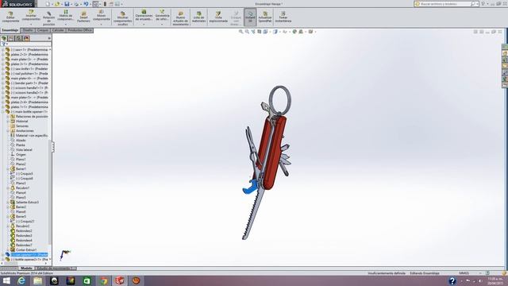The height and width of the screenshot is (286, 508).
Task: Click the Save icon in quick toolbar
Action: click(67, 4)
